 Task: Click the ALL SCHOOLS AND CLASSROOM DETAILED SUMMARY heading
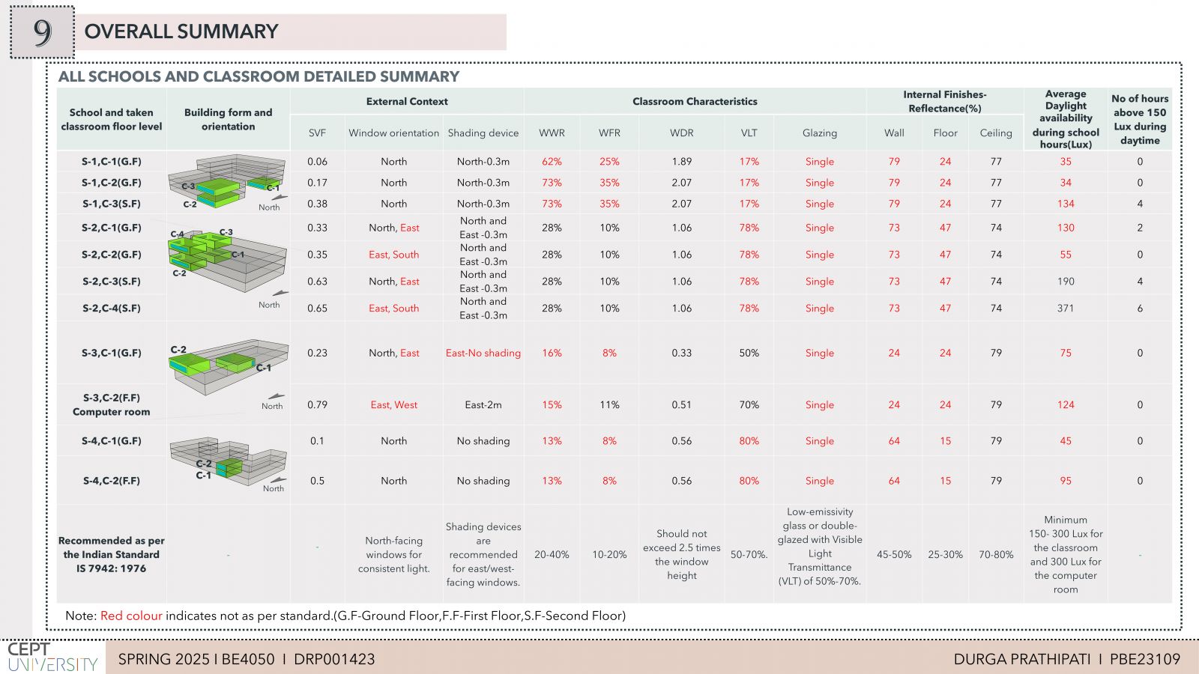pyautogui.click(x=259, y=76)
